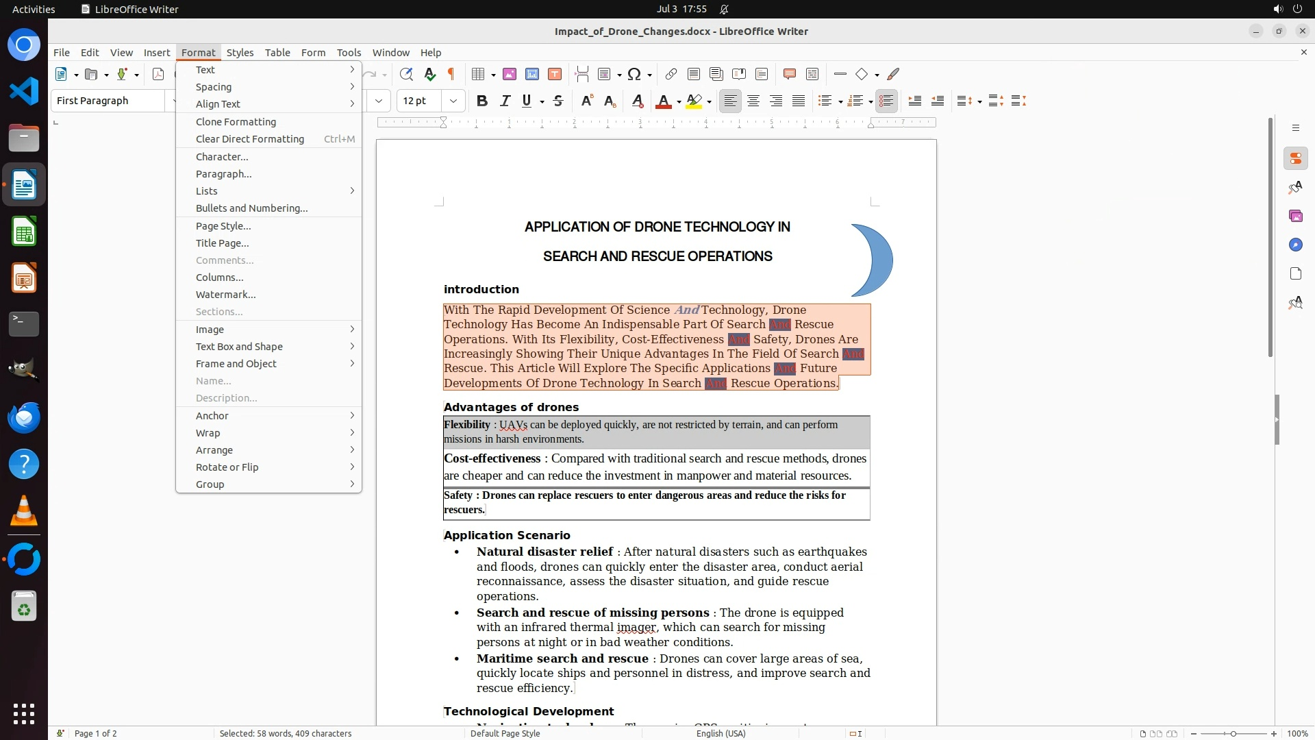Open highlighting color dropdown arrow
Image resolution: width=1315 pixels, height=740 pixels.
coord(710,101)
